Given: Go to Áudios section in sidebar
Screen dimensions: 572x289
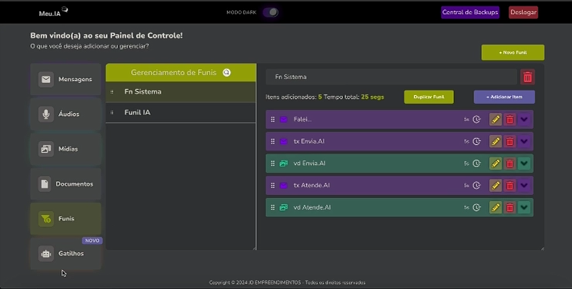Looking at the screenshot, I should pos(66,114).
